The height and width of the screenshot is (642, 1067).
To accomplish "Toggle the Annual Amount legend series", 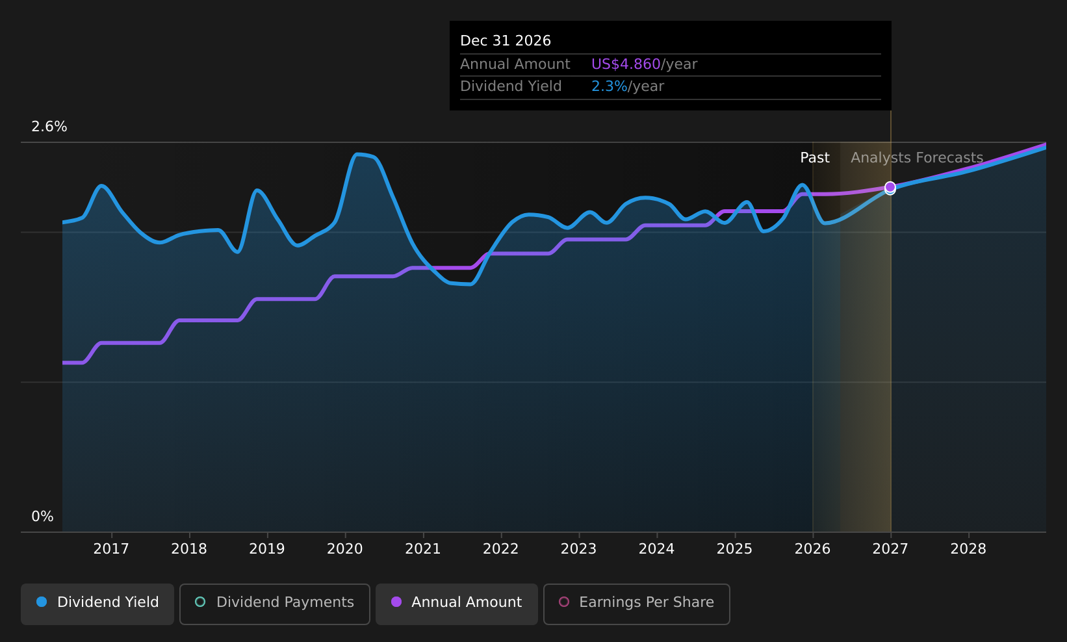I will coord(456,604).
